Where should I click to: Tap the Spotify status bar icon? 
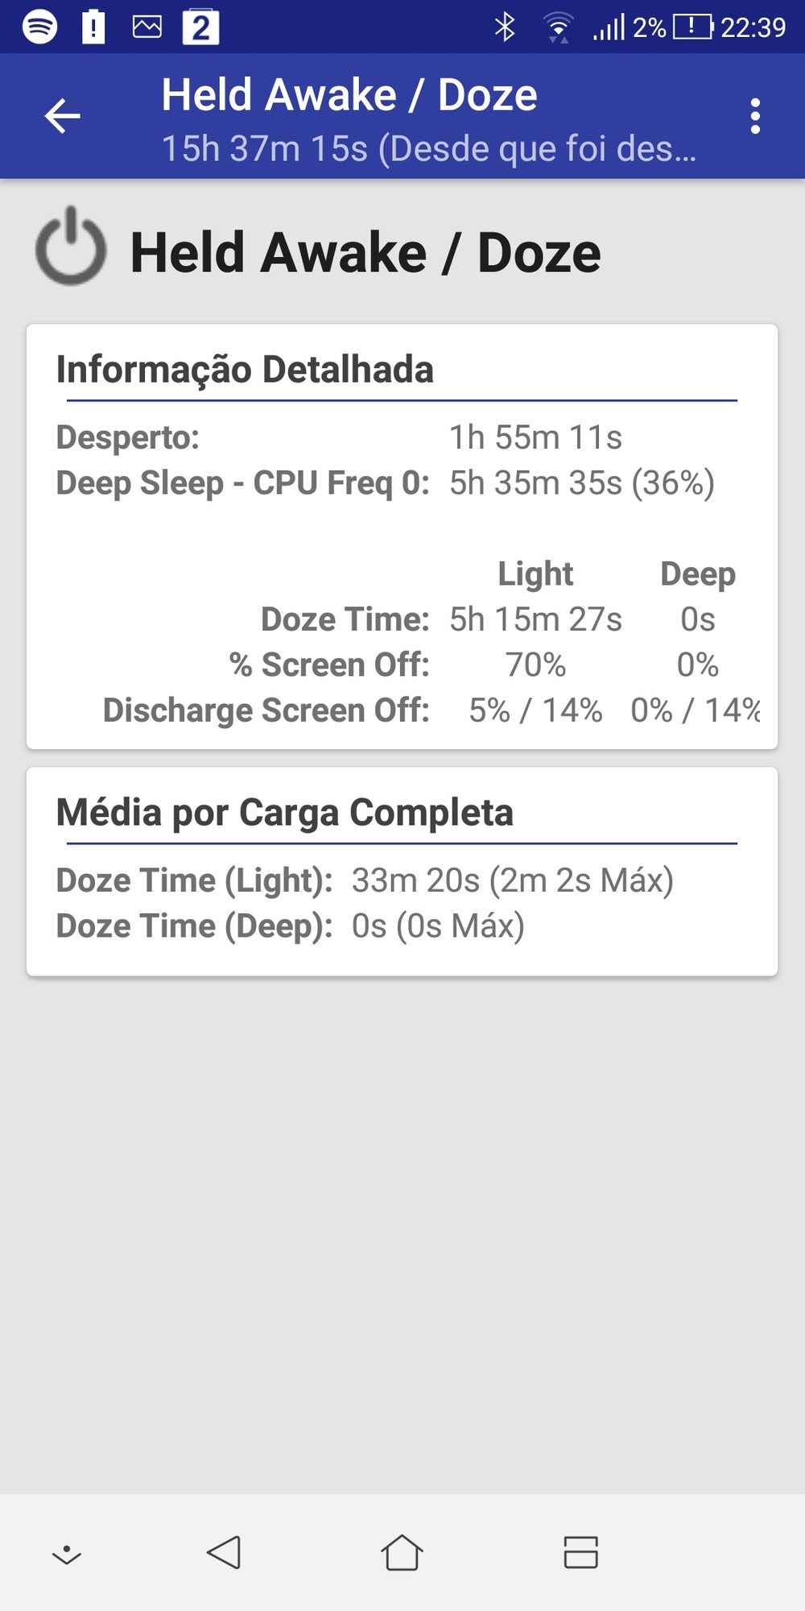[39, 27]
